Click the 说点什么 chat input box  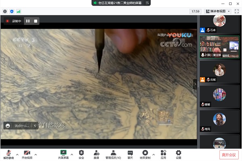22,126
